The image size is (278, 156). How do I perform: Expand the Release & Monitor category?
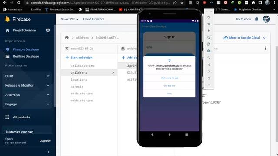(x=27, y=85)
